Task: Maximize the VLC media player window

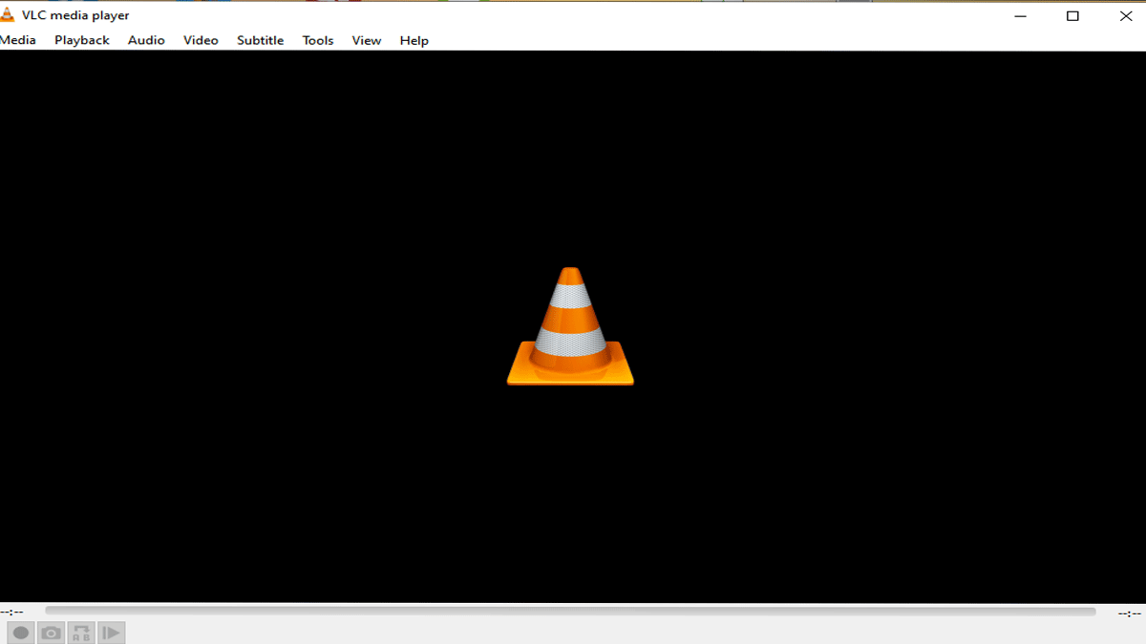Action: click(x=1072, y=16)
